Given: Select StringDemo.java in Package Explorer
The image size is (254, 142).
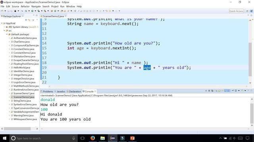Looking at the screenshot, I should tap(22, 101).
